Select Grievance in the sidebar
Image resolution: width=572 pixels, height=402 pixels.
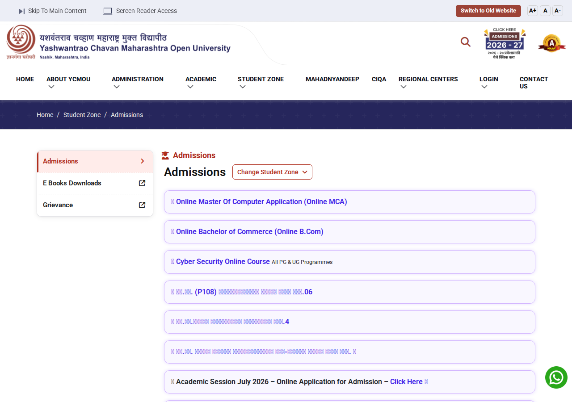click(95, 205)
